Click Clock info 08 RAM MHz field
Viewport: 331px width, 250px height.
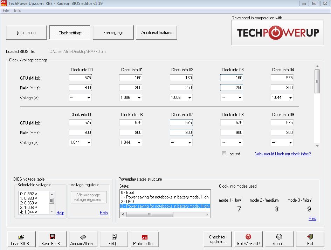tap(232, 133)
